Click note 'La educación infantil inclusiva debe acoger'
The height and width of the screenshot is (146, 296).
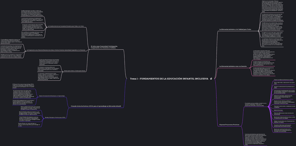49,77
